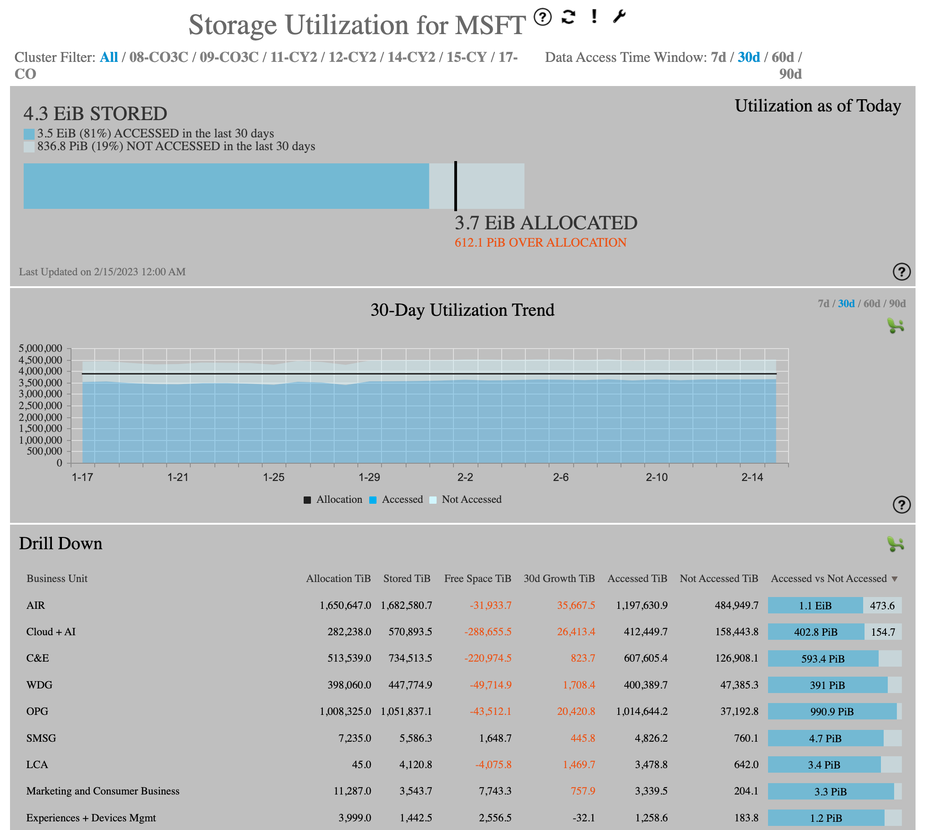The width and height of the screenshot is (926, 830).
Task: Filter by cluster 09-CO3C
Action: click(x=229, y=57)
